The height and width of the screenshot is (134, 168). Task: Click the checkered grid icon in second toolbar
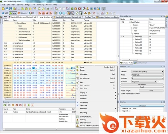pyautogui.click(x=77, y=13)
